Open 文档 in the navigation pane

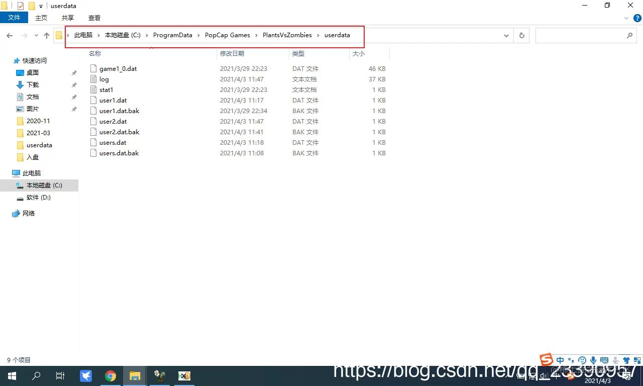[33, 96]
